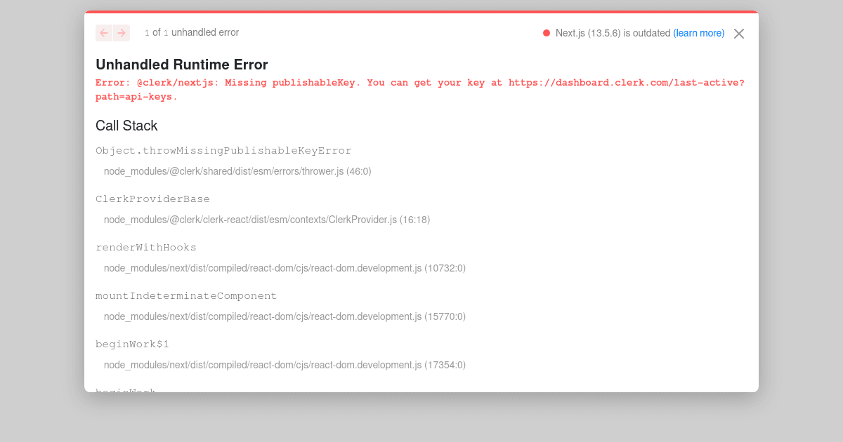This screenshot has height=442, width=843.
Task: Dismiss the error overlay with the X icon
Action: pyautogui.click(x=738, y=33)
